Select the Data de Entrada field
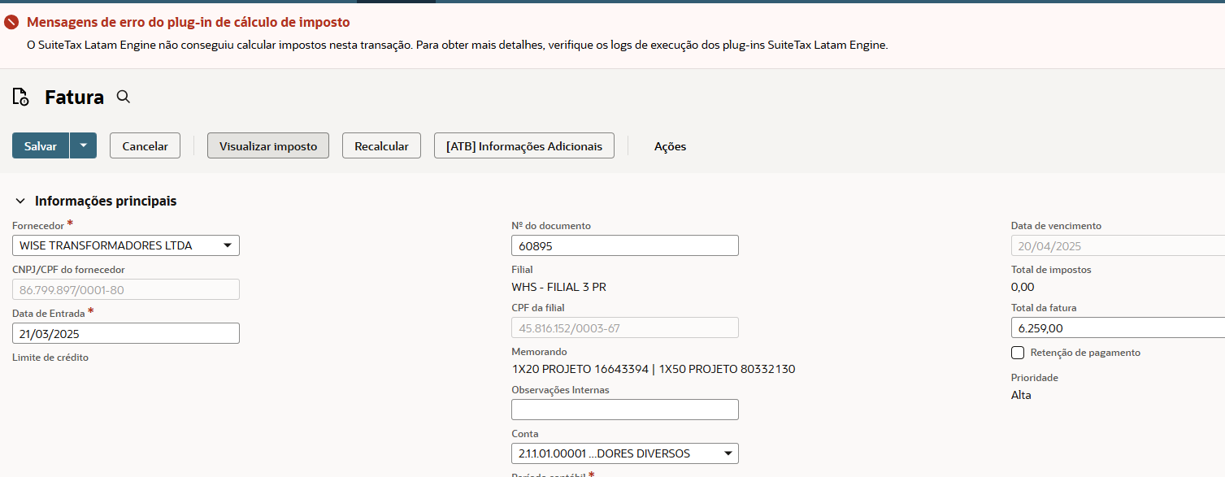Viewport: 1225px width, 477px height. [126, 333]
